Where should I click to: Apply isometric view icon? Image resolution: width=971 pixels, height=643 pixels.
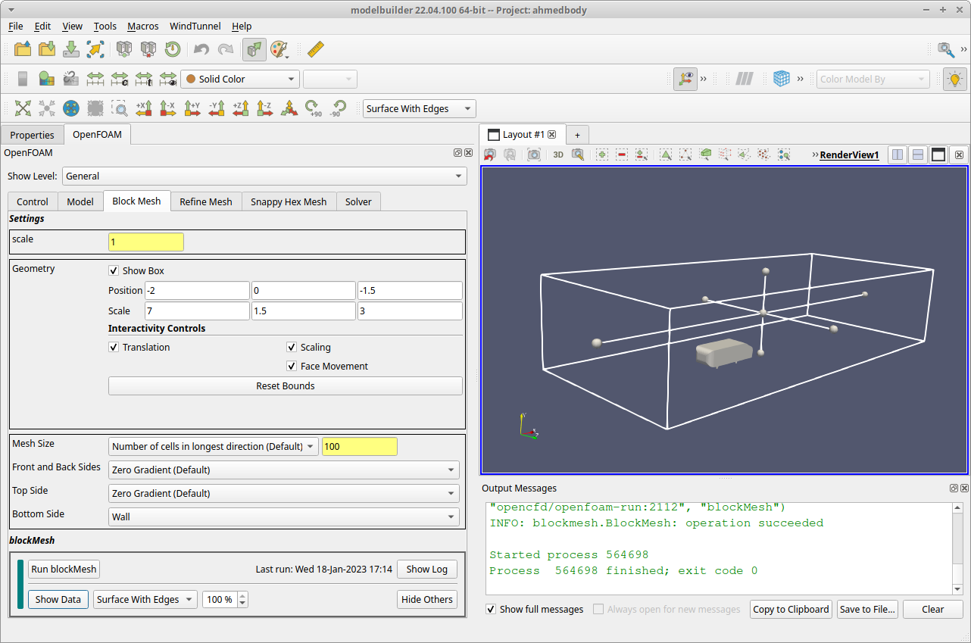click(289, 108)
